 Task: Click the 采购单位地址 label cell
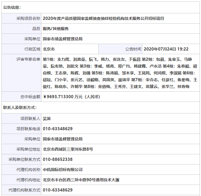tap(28, 149)
